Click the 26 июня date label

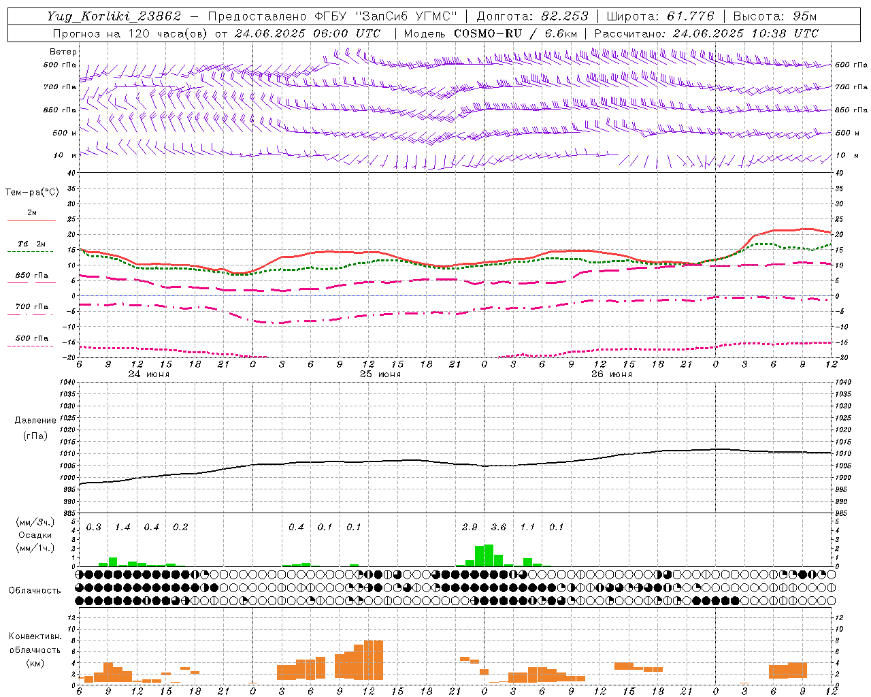tap(612, 374)
